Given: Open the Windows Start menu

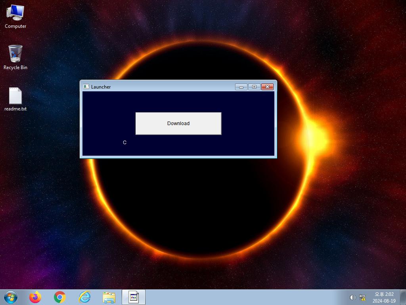Looking at the screenshot, I should [x=11, y=297].
